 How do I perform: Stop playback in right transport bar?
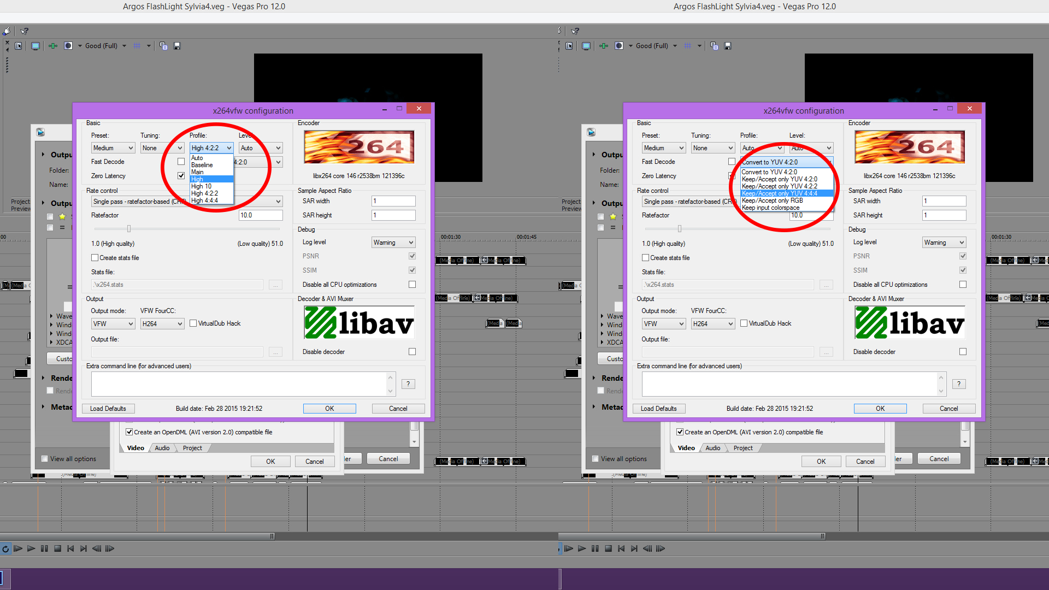pos(608,548)
